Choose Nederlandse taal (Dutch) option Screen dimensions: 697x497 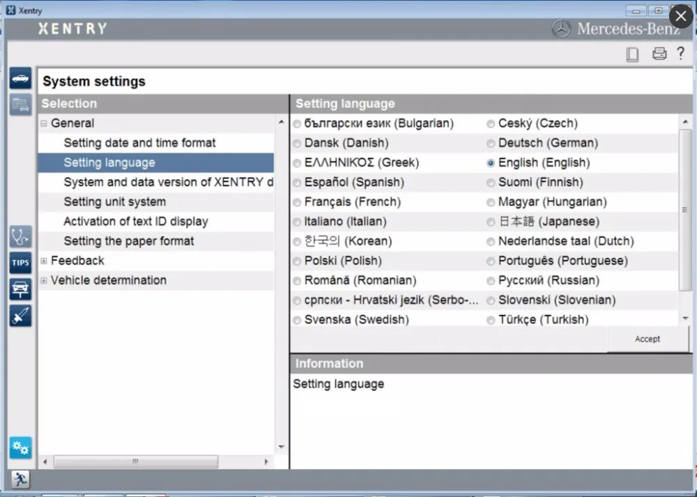click(x=491, y=242)
